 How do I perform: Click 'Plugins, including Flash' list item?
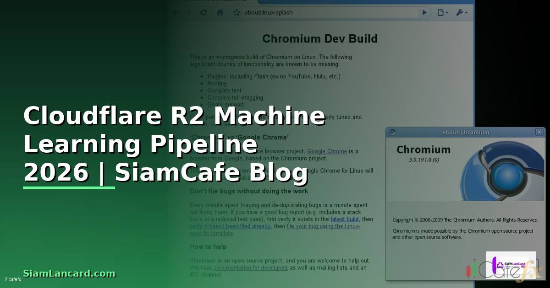tap(274, 76)
